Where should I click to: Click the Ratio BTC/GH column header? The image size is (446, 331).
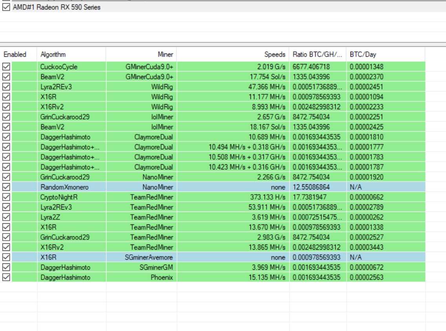coord(318,54)
